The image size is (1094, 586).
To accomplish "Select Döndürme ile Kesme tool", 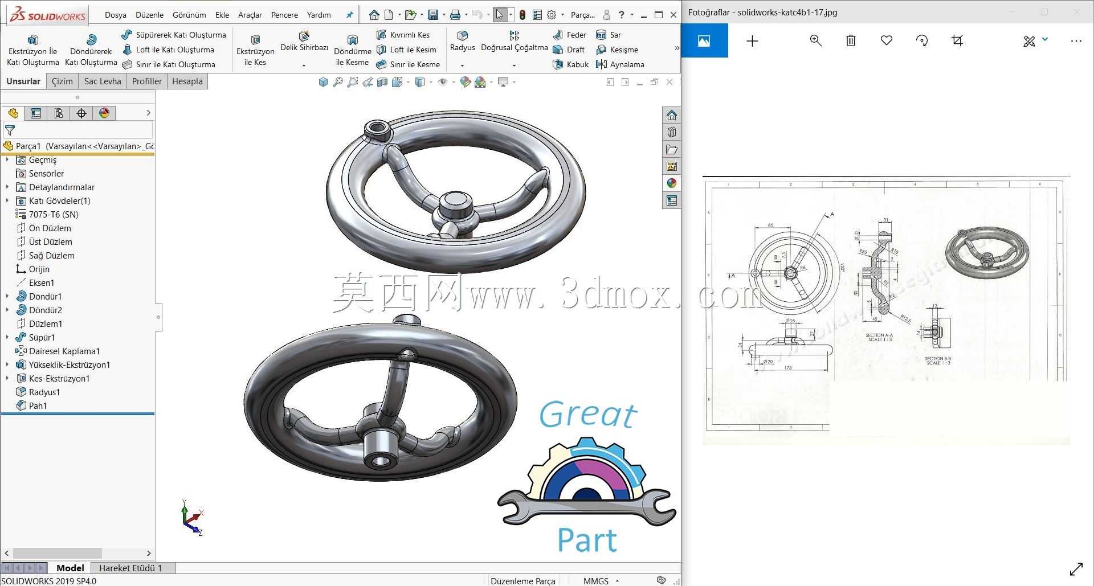I will click(352, 50).
